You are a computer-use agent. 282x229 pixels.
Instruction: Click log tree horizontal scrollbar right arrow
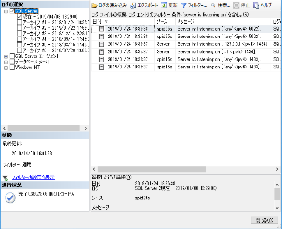(x=86, y=128)
